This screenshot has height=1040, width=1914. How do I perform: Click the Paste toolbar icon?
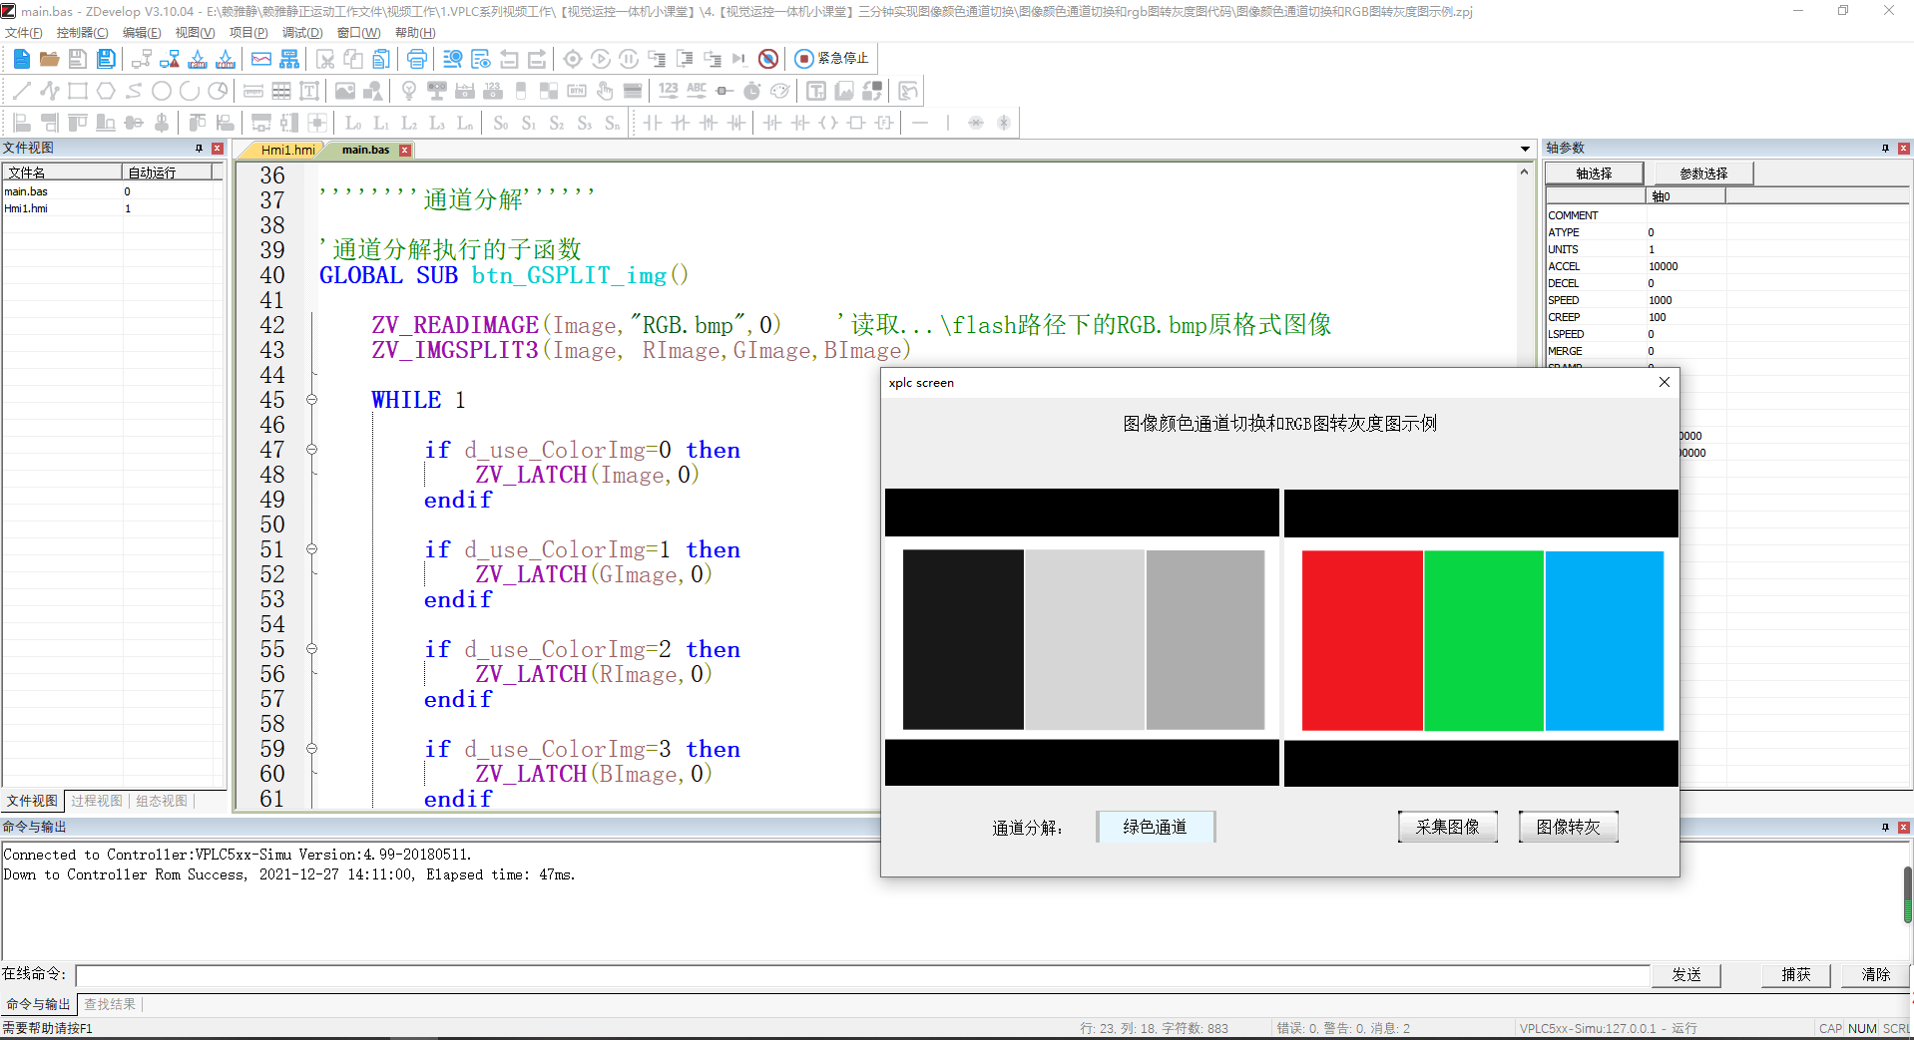(x=380, y=59)
